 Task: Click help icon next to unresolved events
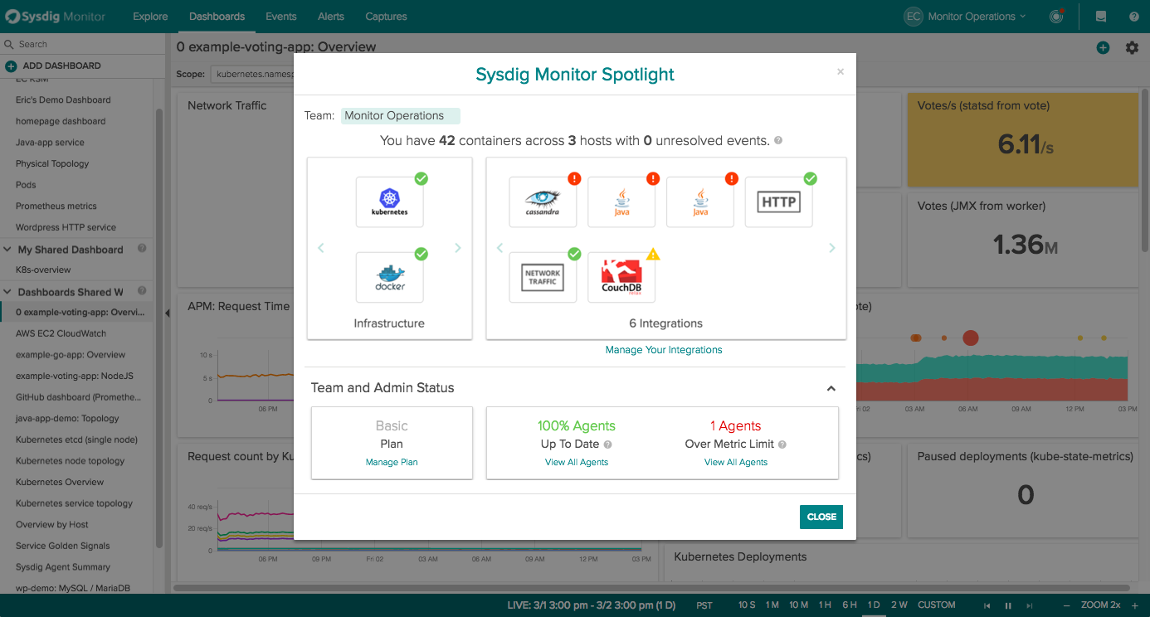click(x=778, y=141)
